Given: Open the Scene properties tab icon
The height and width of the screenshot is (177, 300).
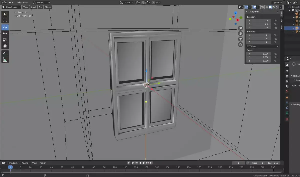Looking at the screenshot, I should pos(287,86).
